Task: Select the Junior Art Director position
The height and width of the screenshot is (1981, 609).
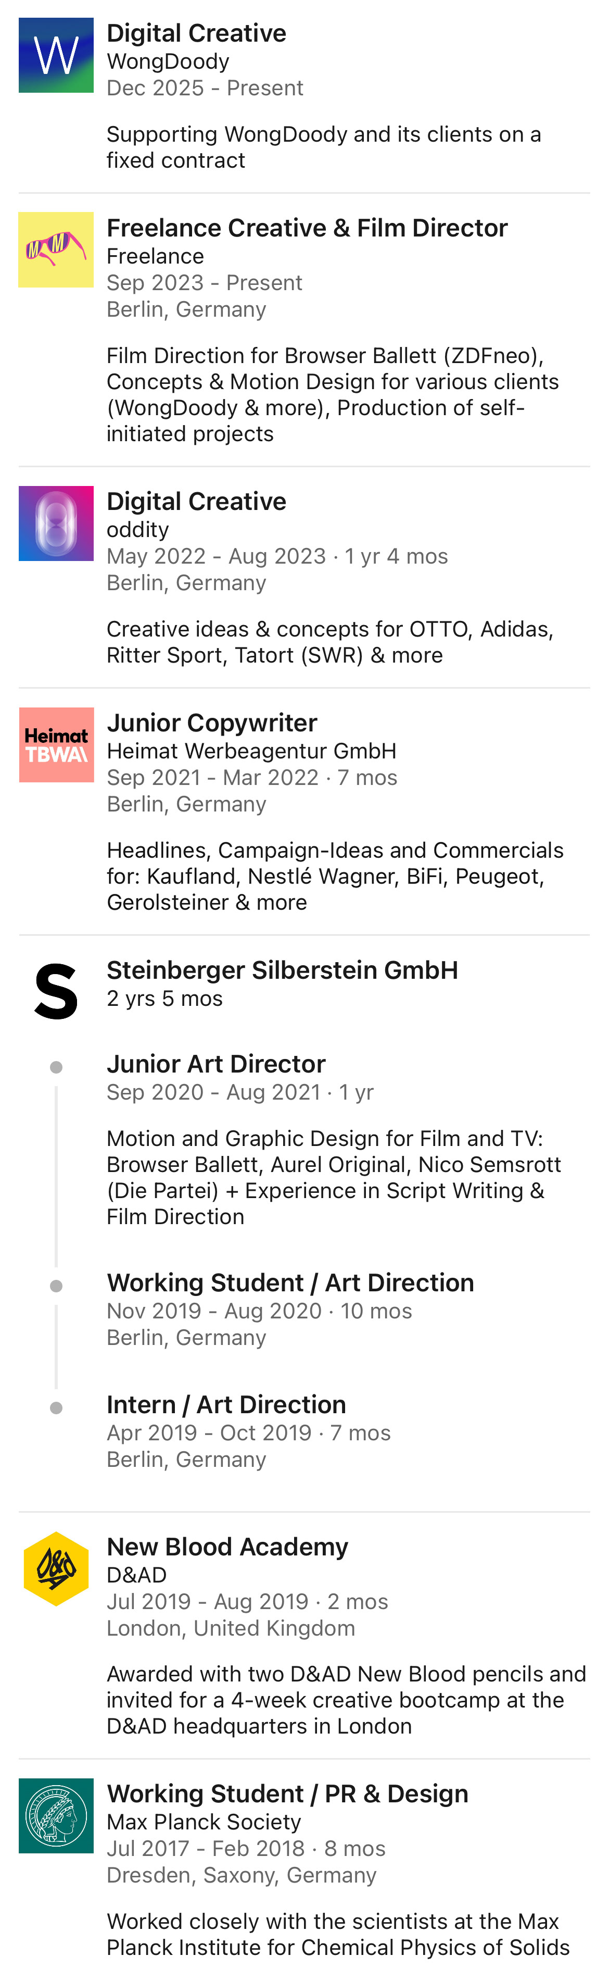Action: 216,1064
